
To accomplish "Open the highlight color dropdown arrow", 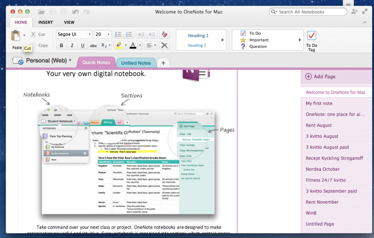I will click(125, 45).
